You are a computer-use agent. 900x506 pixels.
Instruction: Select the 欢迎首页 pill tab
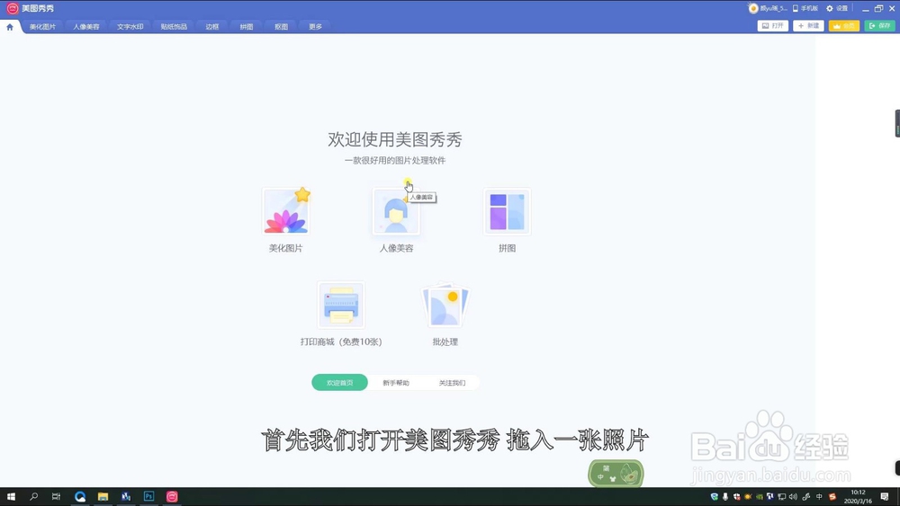pyautogui.click(x=340, y=382)
